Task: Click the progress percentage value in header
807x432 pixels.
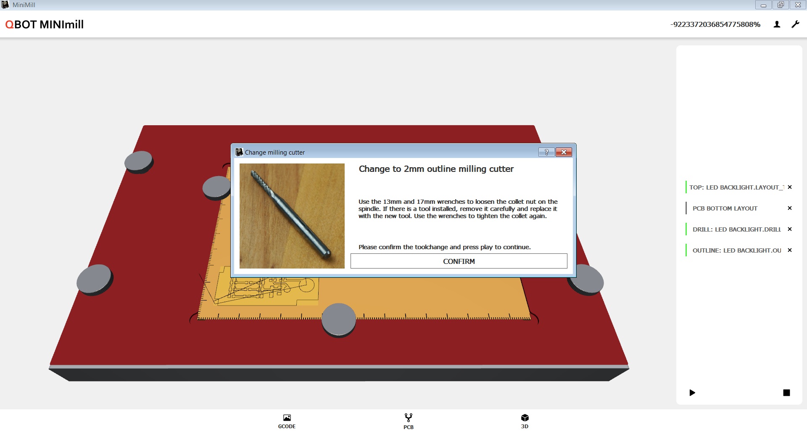Action: pos(715,24)
